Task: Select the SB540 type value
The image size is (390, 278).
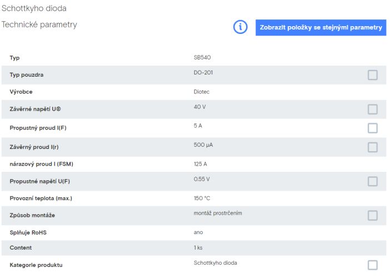Action: 202,57
